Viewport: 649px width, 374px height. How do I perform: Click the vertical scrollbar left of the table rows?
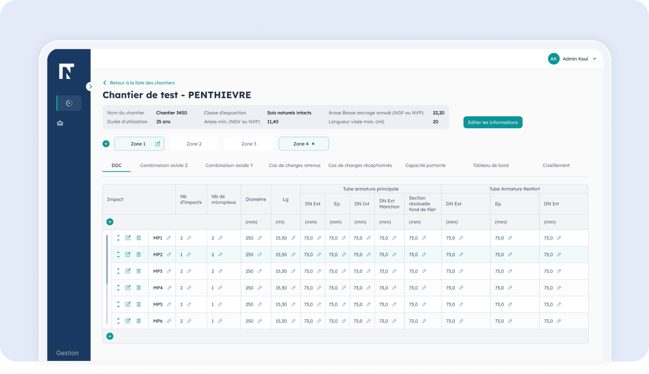point(107,260)
